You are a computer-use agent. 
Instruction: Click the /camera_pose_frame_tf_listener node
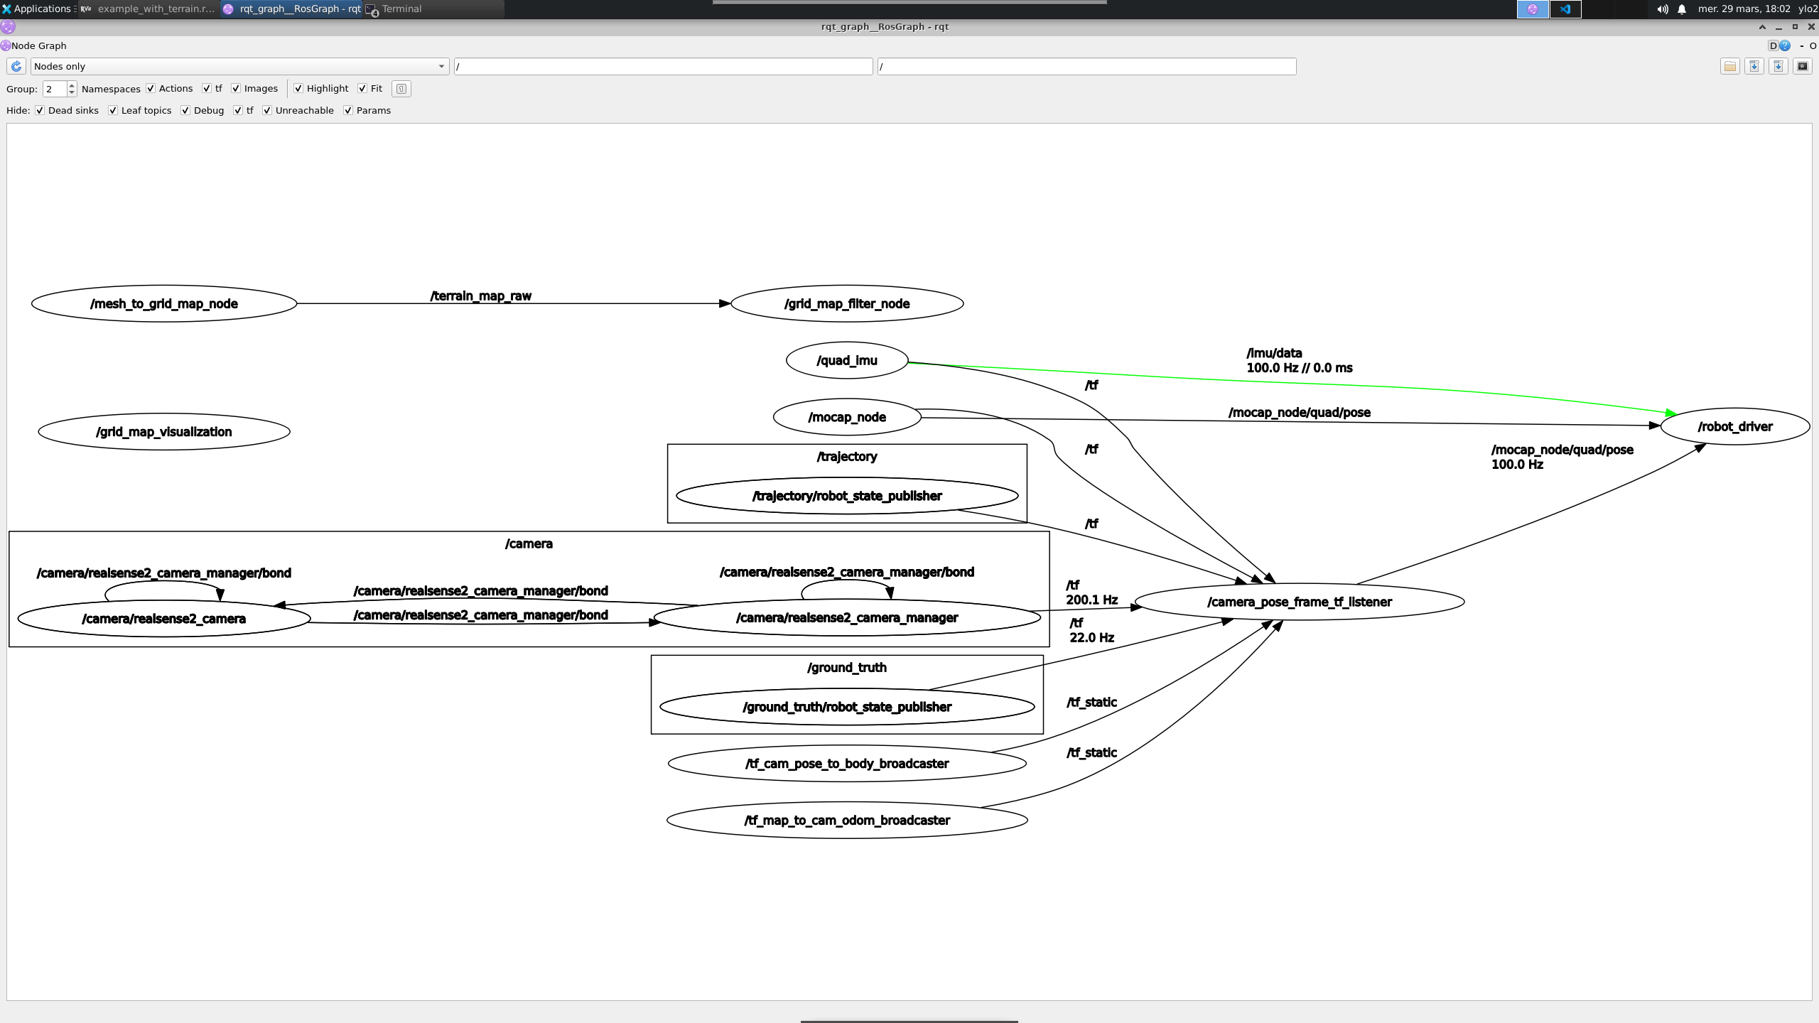(x=1299, y=602)
